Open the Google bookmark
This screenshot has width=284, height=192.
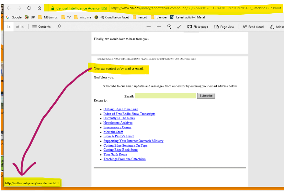pyautogui.click(x=14, y=17)
